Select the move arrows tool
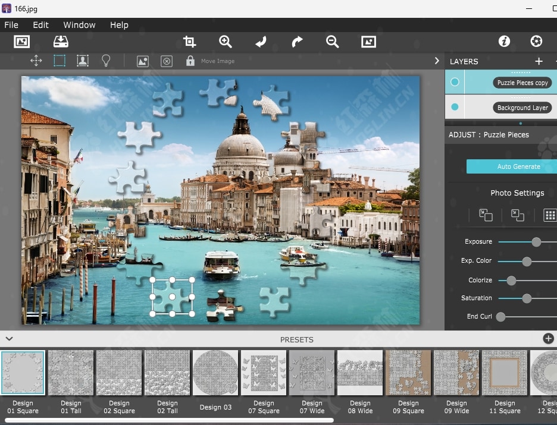Viewport: 557px width, 425px height. [36, 61]
